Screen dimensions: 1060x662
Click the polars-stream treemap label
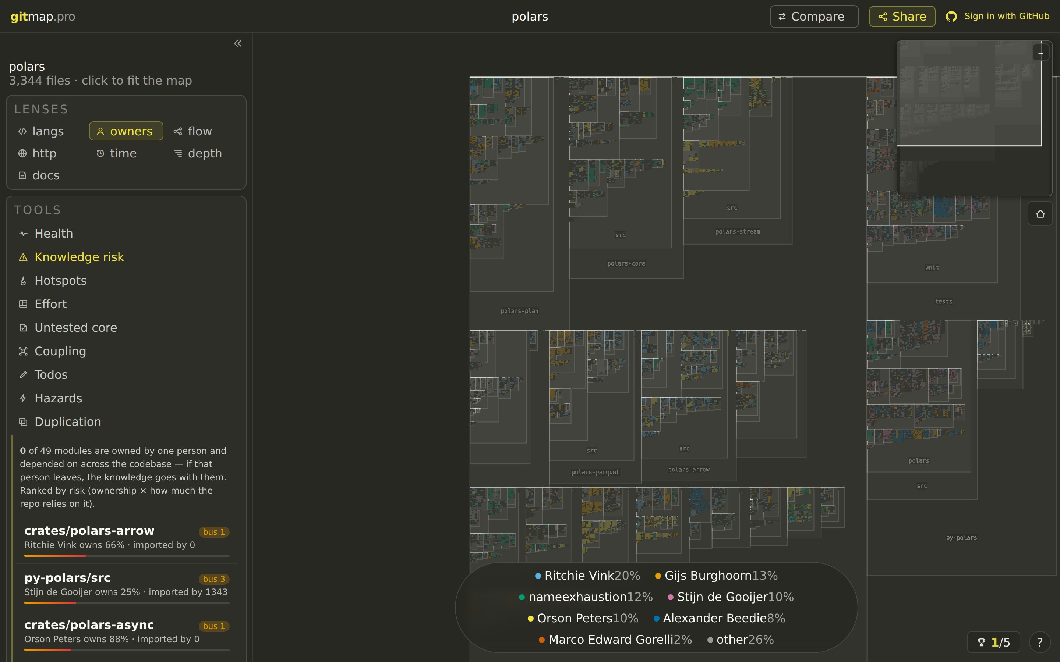[x=738, y=232]
